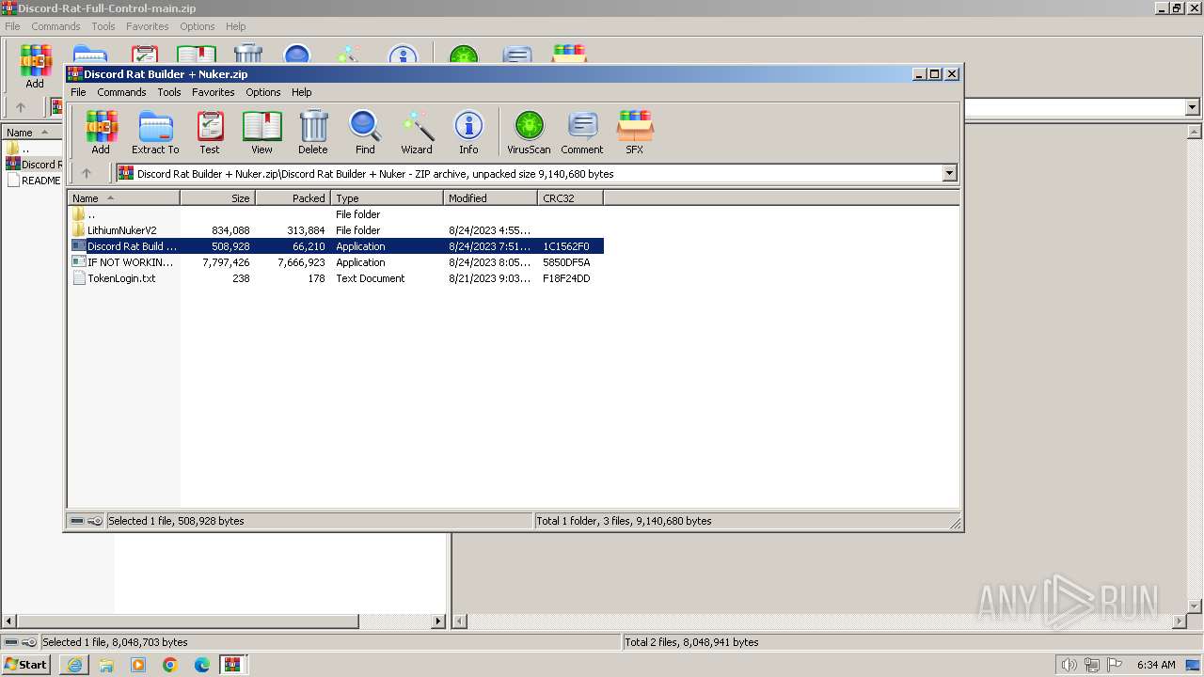The image size is (1204, 677).
Task: Click the Action Center flag tray icon
Action: (1114, 665)
